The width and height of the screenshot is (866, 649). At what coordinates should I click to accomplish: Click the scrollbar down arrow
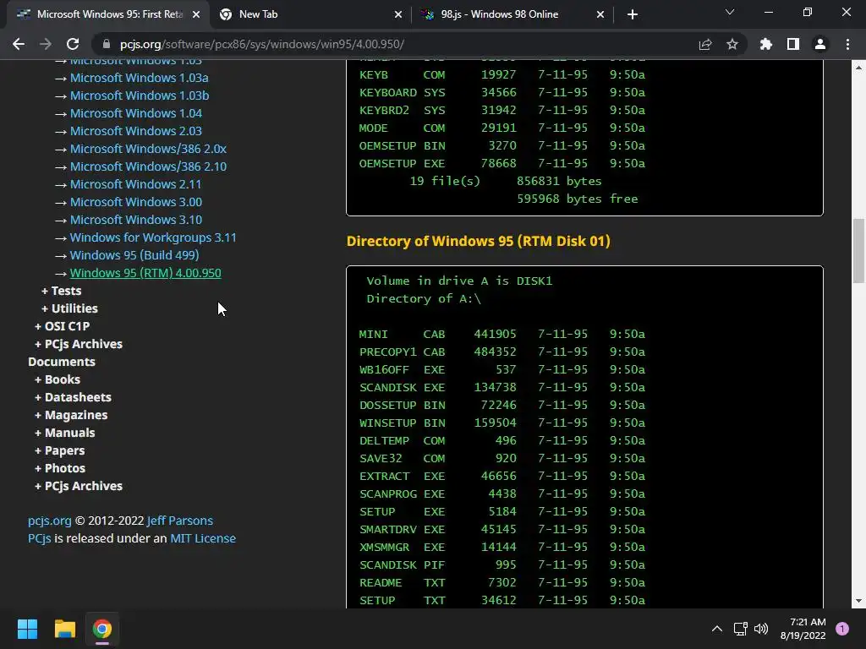click(x=858, y=601)
